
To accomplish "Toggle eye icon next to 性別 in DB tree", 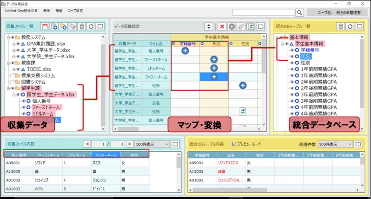I will 292,62.
